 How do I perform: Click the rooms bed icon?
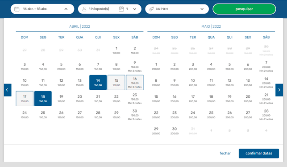point(121,9)
